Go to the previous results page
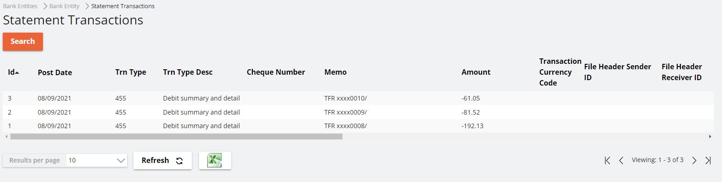722x182 pixels. 621,160
